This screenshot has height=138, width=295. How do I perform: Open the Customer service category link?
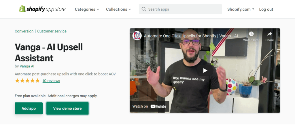pos(52,31)
